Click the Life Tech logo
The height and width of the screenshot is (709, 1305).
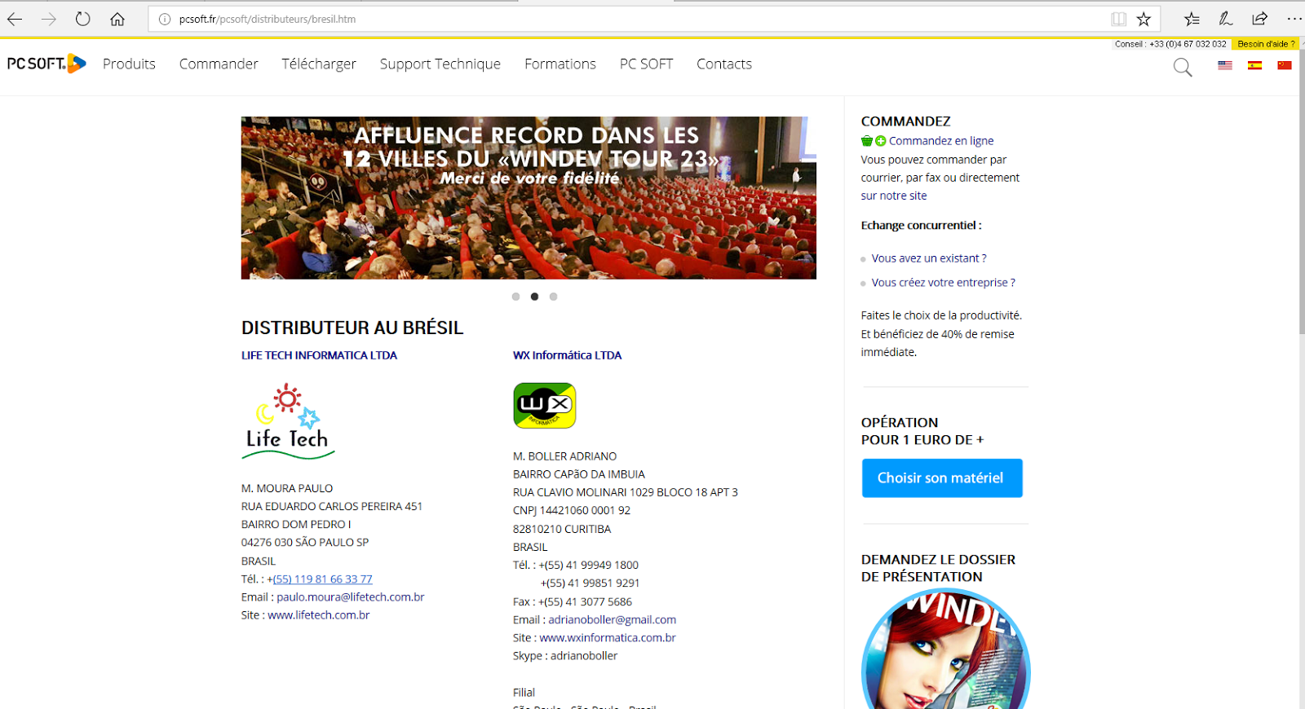pyautogui.click(x=289, y=421)
